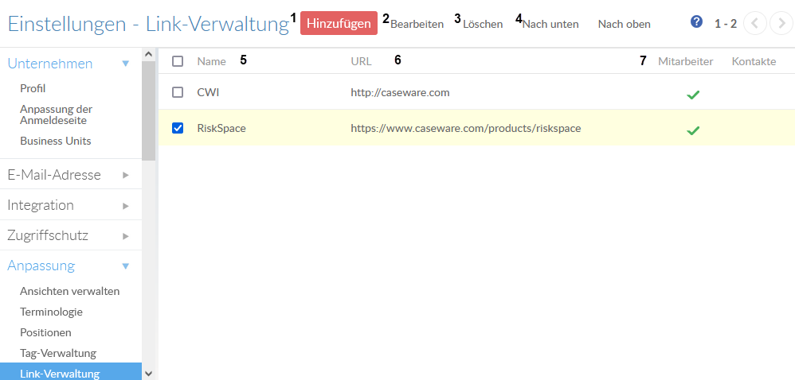Go to next page arrow
This screenshot has width=795, height=380.
click(x=781, y=23)
